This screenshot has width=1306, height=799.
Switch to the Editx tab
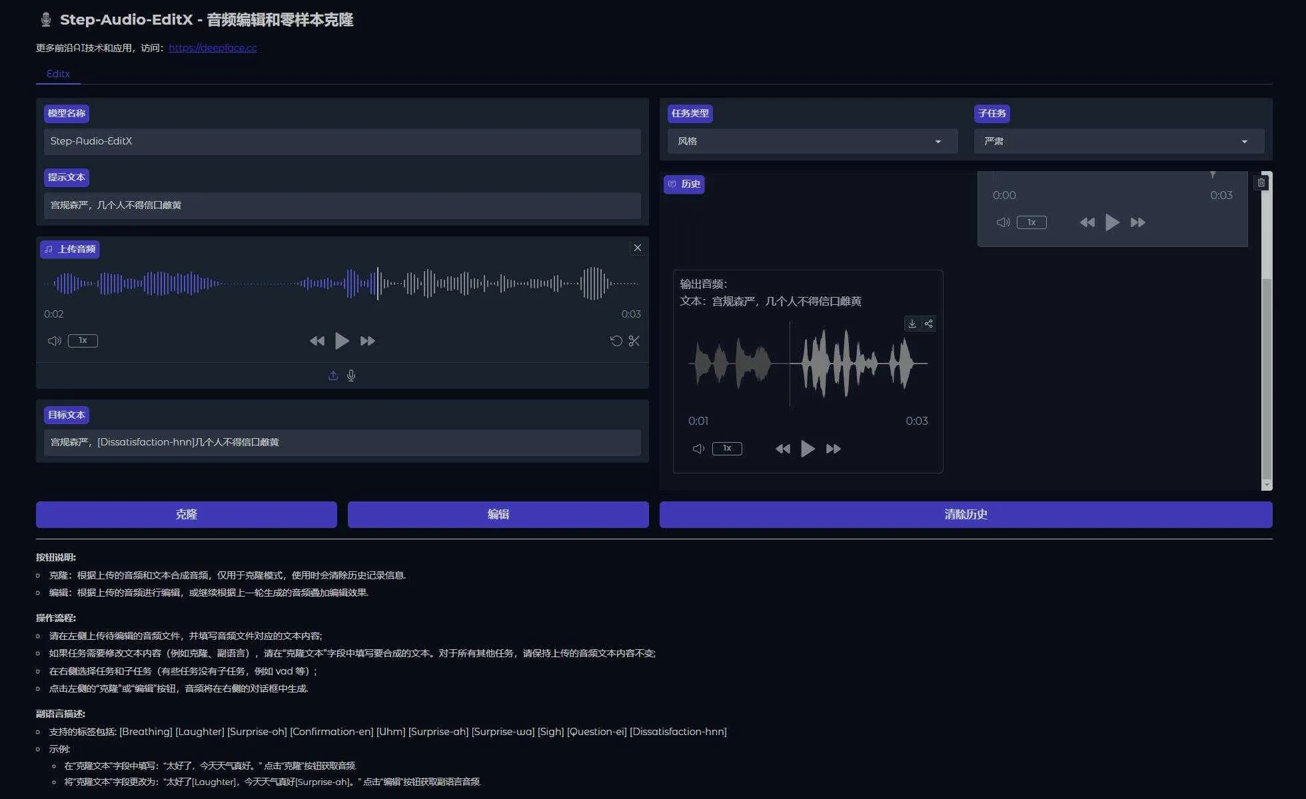[58, 74]
